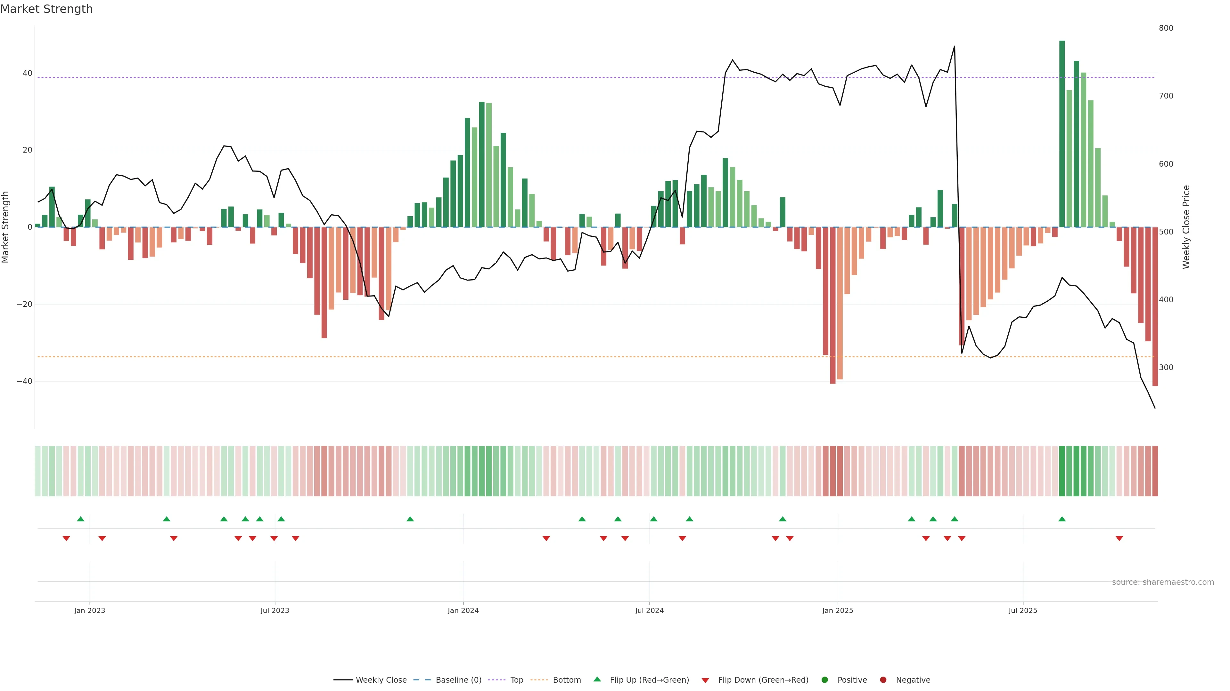
Task: Click the last green flip-up marker after Jul 2025
Action: coord(1062,519)
